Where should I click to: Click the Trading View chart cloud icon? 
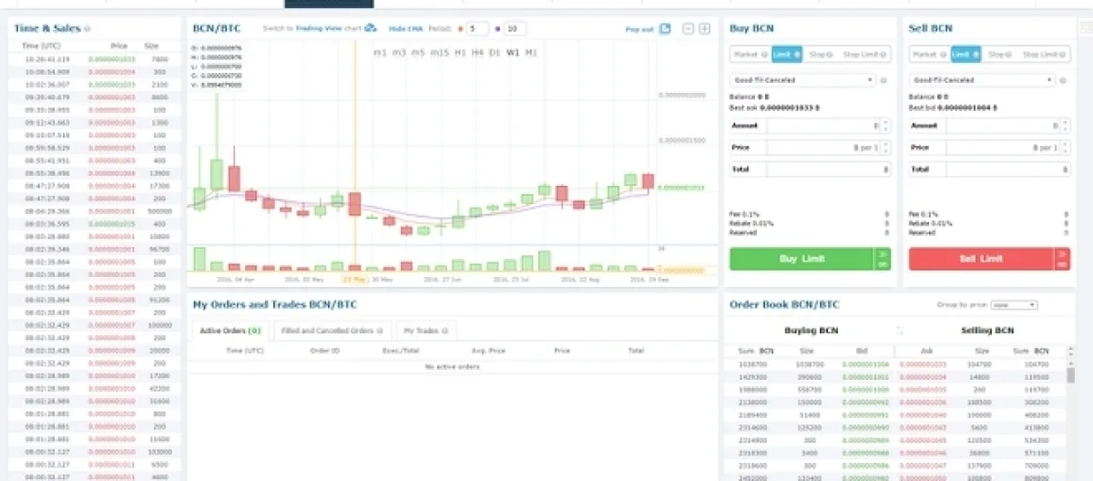click(x=370, y=28)
